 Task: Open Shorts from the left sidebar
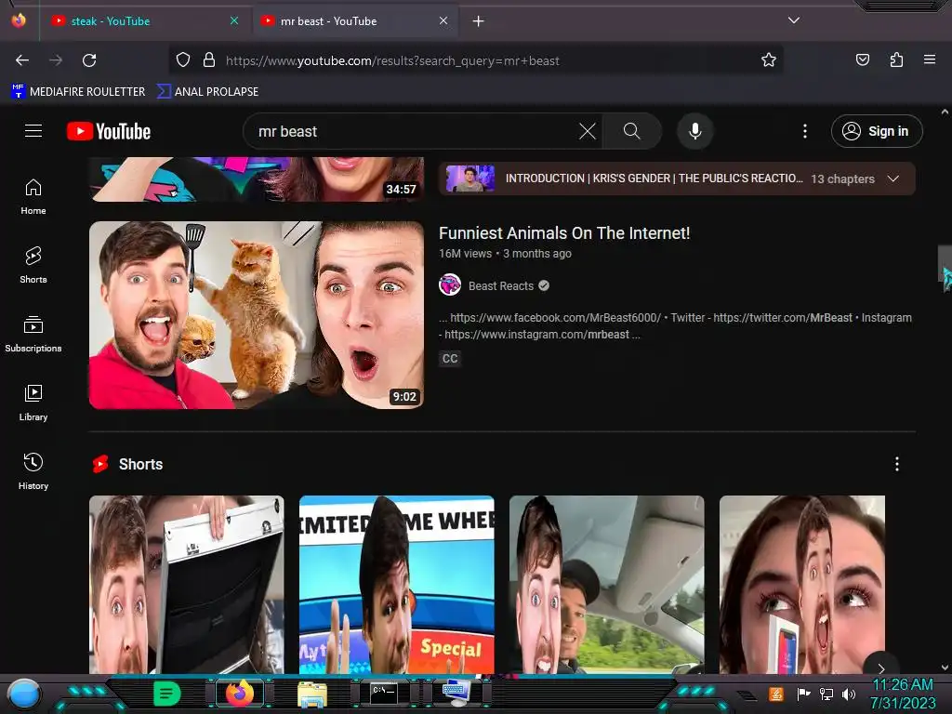coord(33,265)
